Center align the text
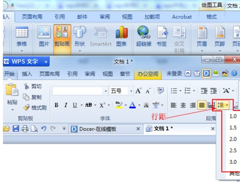 [x=183, y=105]
